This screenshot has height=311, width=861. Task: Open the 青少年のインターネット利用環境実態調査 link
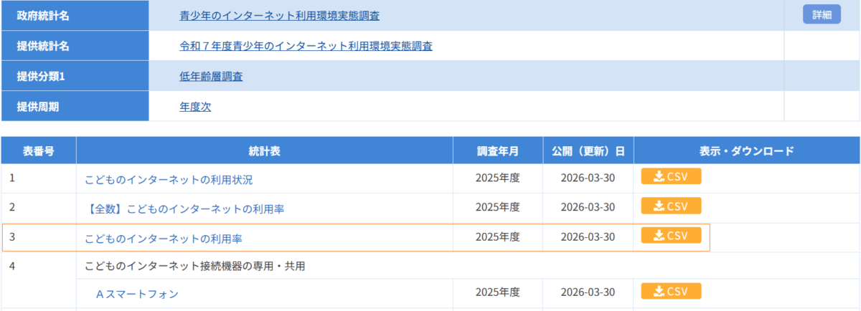coord(279,15)
